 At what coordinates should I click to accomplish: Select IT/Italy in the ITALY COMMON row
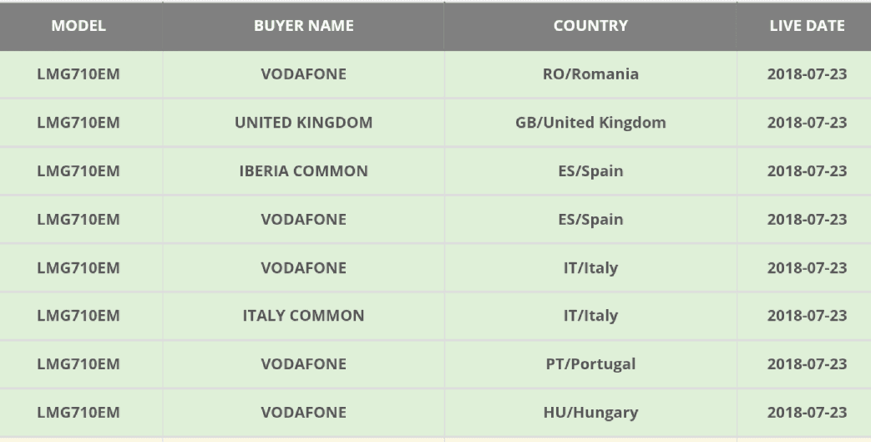(590, 315)
